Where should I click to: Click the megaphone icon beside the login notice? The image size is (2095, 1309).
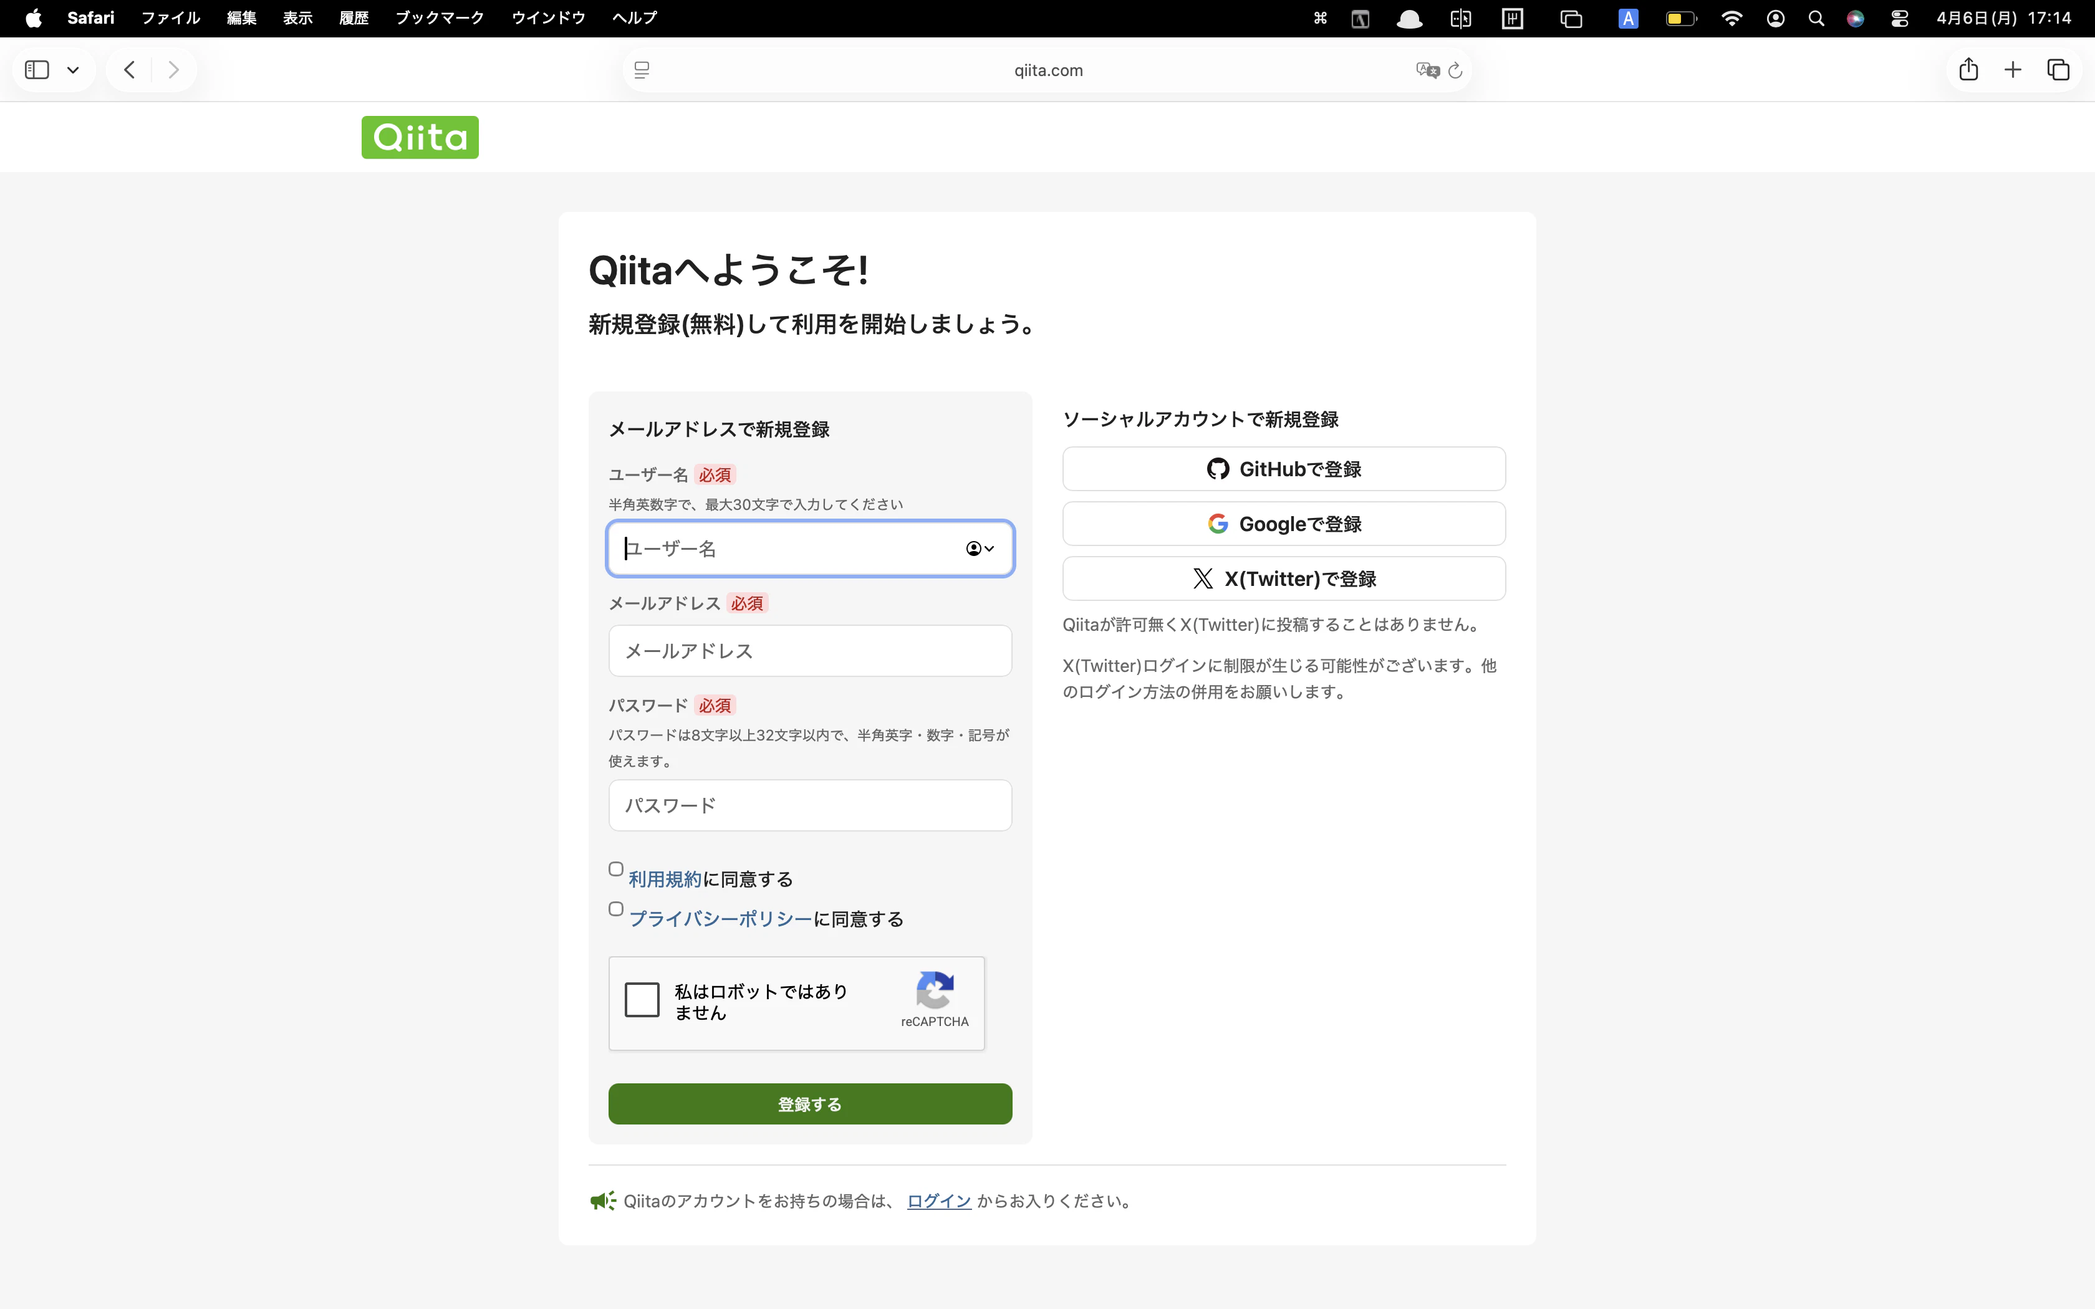tap(602, 1201)
